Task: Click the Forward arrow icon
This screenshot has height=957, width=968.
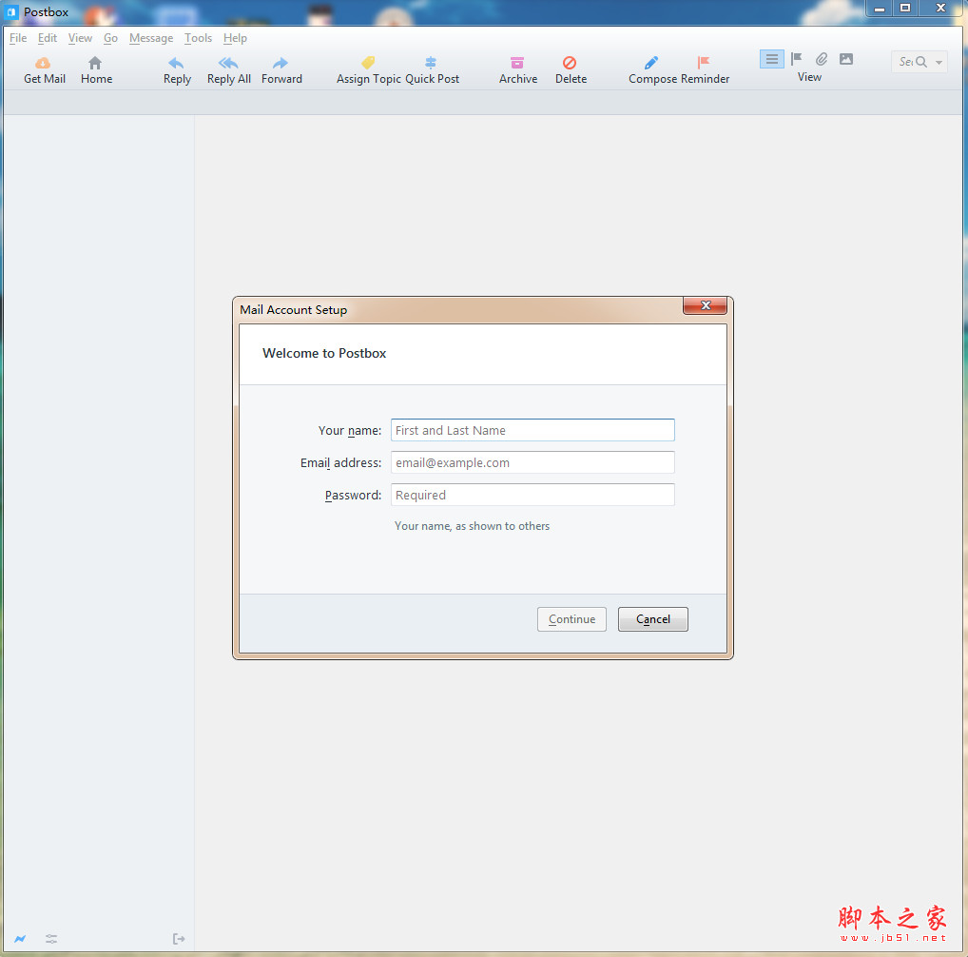Action: pos(281,63)
